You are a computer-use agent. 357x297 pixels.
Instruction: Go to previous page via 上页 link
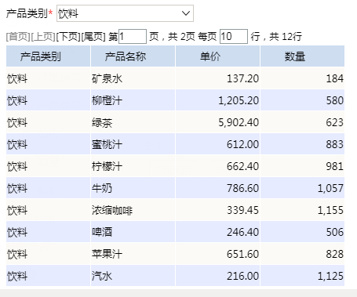coord(43,37)
